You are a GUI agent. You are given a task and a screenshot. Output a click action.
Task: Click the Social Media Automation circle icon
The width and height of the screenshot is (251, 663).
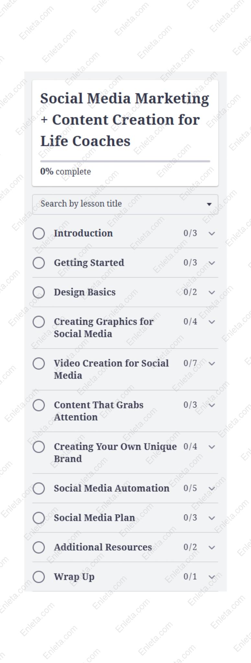pyautogui.click(x=39, y=488)
